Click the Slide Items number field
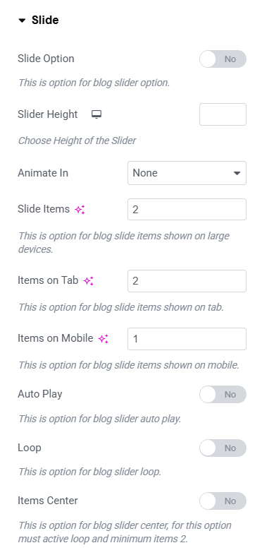Viewport: 262px width, 555px height. (187, 210)
